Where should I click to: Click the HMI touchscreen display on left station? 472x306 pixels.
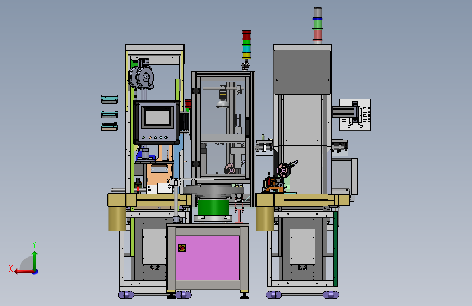(158, 117)
